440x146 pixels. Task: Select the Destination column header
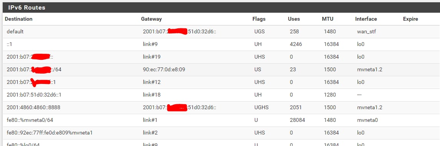tap(18, 19)
